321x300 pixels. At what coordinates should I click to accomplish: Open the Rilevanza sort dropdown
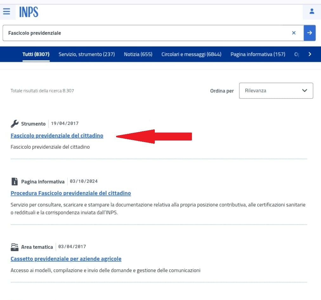click(x=276, y=91)
